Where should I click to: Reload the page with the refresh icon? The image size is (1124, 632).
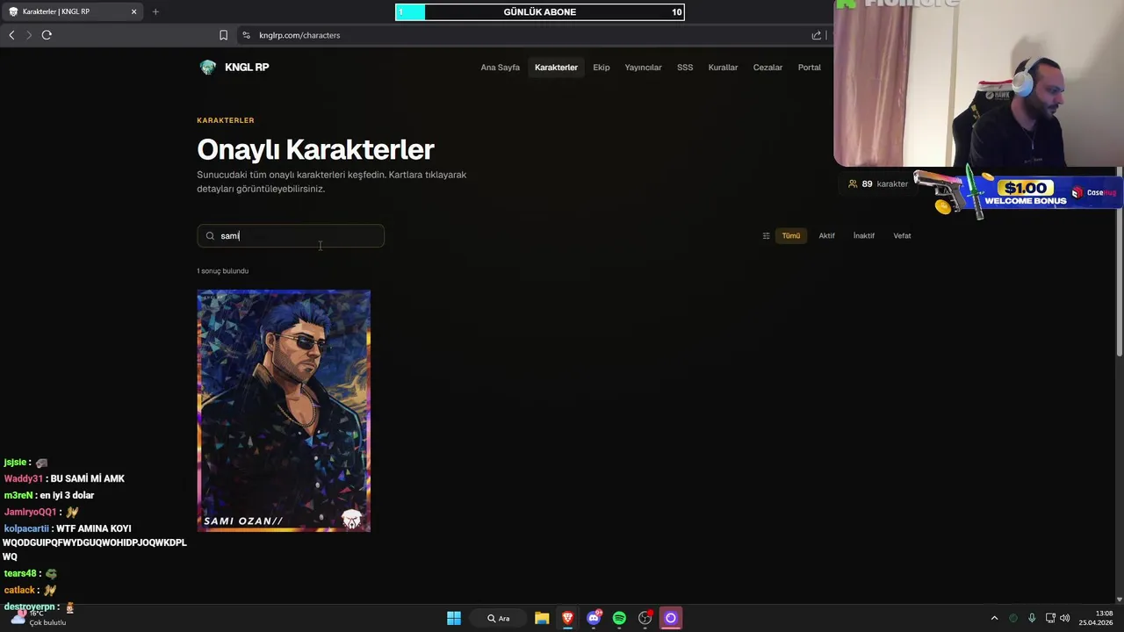tap(47, 35)
